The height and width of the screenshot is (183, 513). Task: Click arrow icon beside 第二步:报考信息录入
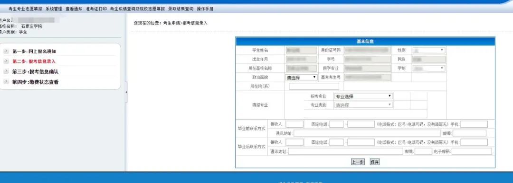[6, 61]
